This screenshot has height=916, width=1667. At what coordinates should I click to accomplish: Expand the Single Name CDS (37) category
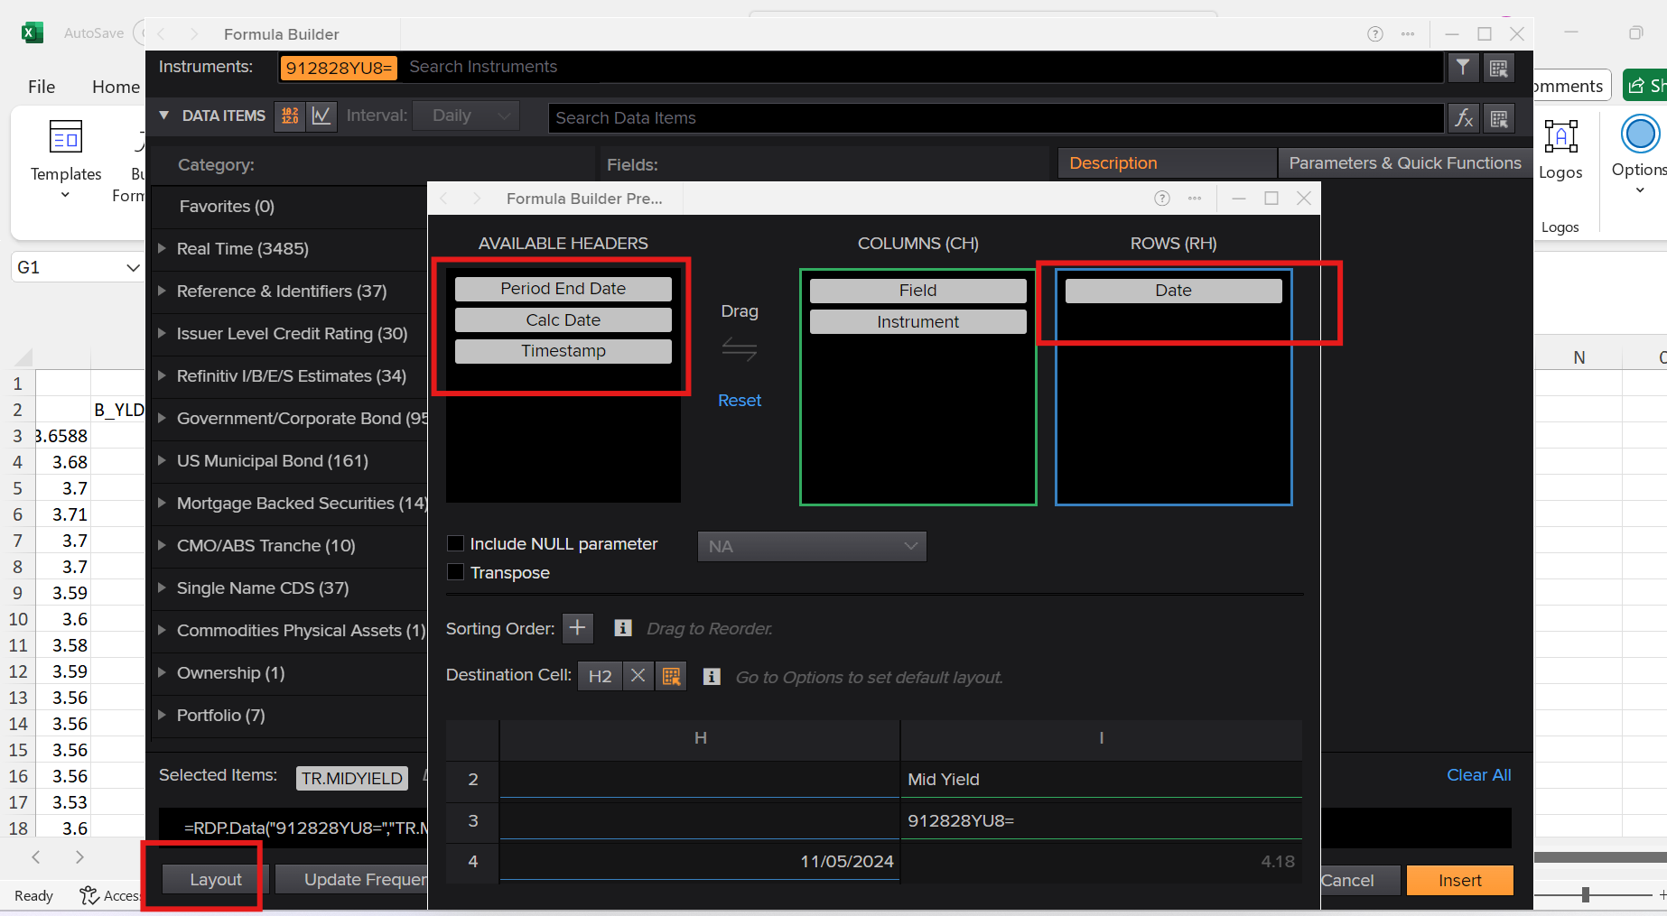(x=162, y=588)
